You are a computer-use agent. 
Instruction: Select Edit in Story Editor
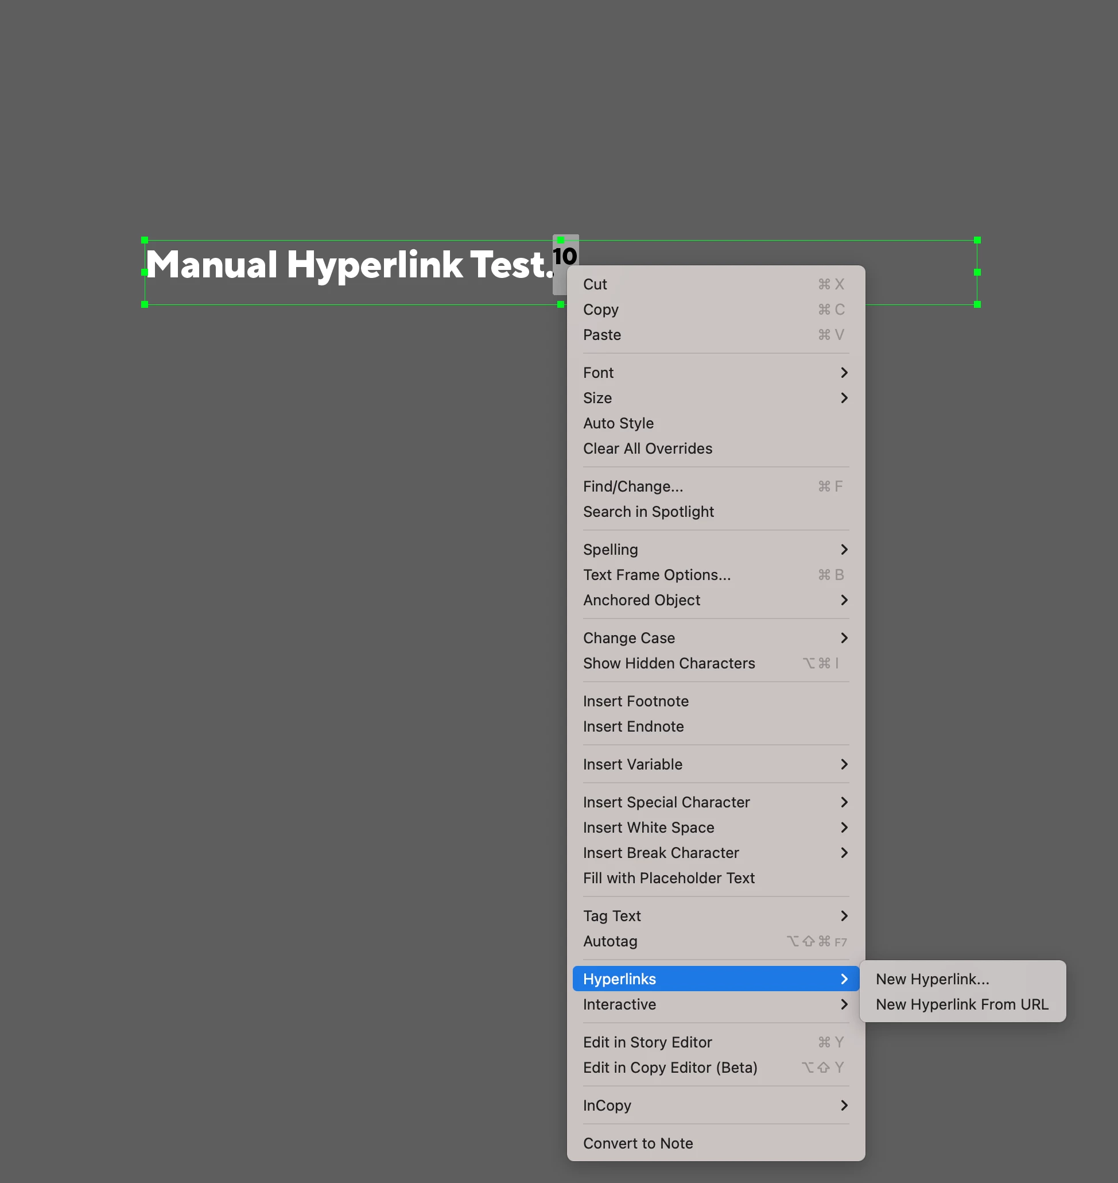click(x=647, y=1042)
